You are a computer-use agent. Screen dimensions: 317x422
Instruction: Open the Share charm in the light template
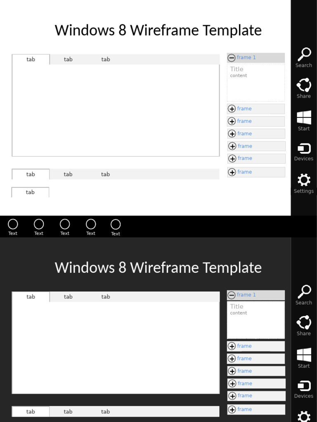[304, 89]
